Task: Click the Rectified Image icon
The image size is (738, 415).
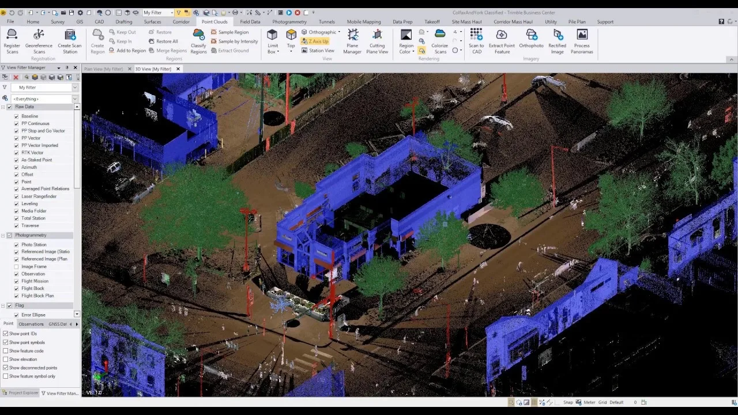Action: click(x=557, y=41)
